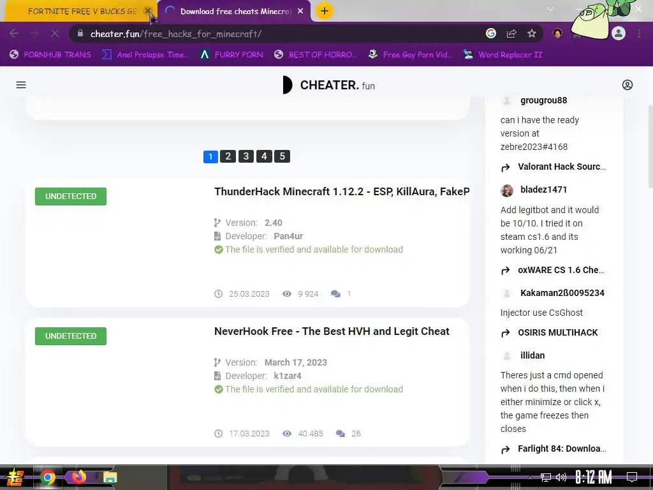Click views eye icon on NeverHook card
The image size is (653, 490).
pos(286,434)
